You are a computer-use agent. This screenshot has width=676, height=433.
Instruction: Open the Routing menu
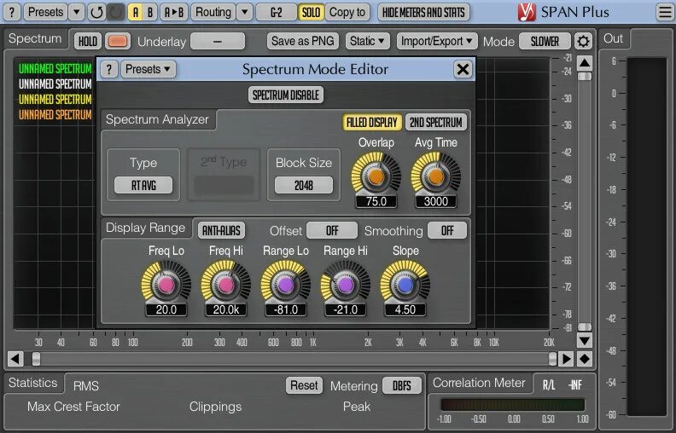click(x=213, y=12)
